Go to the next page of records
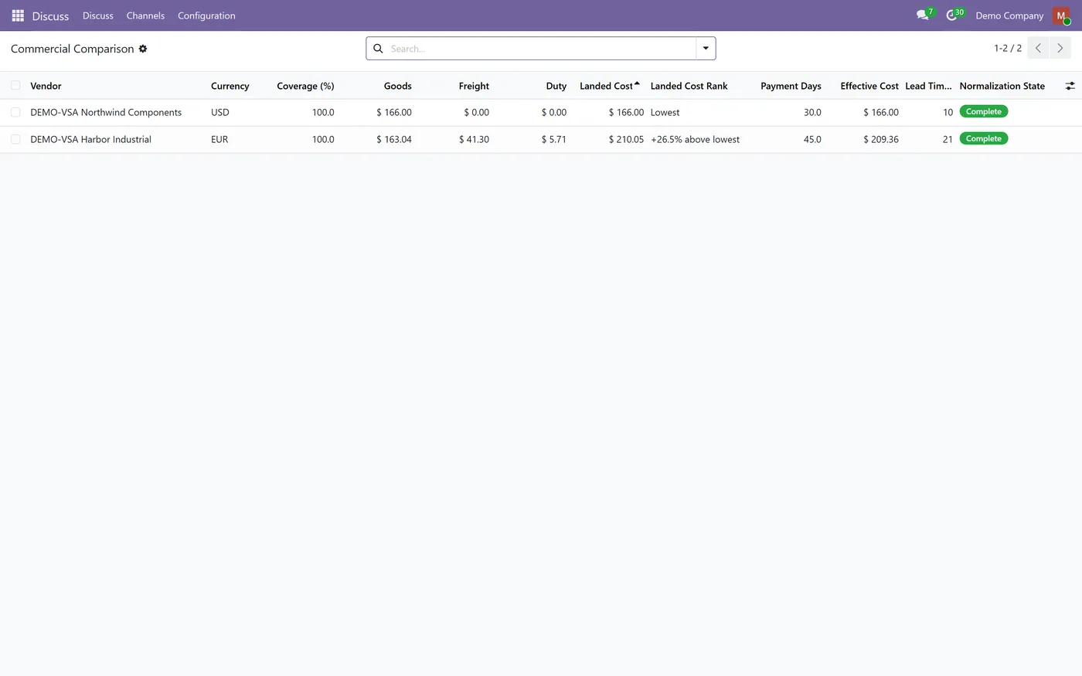This screenshot has height=676, width=1082. (1060, 48)
